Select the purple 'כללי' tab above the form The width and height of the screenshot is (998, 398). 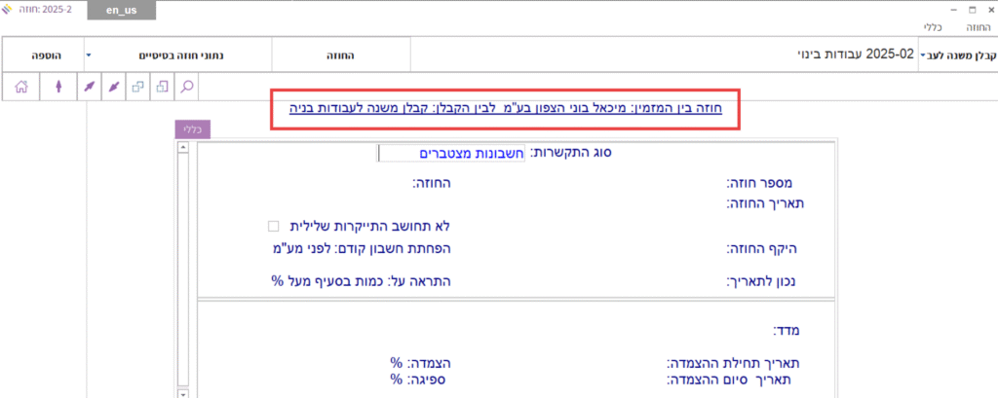tap(192, 127)
